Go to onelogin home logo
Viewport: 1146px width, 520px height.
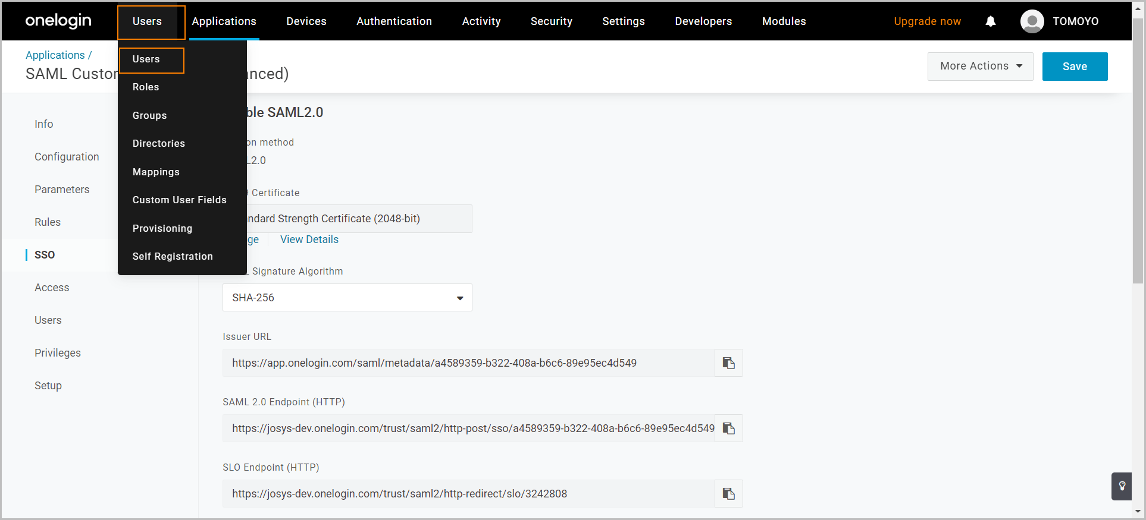point(58,21)
